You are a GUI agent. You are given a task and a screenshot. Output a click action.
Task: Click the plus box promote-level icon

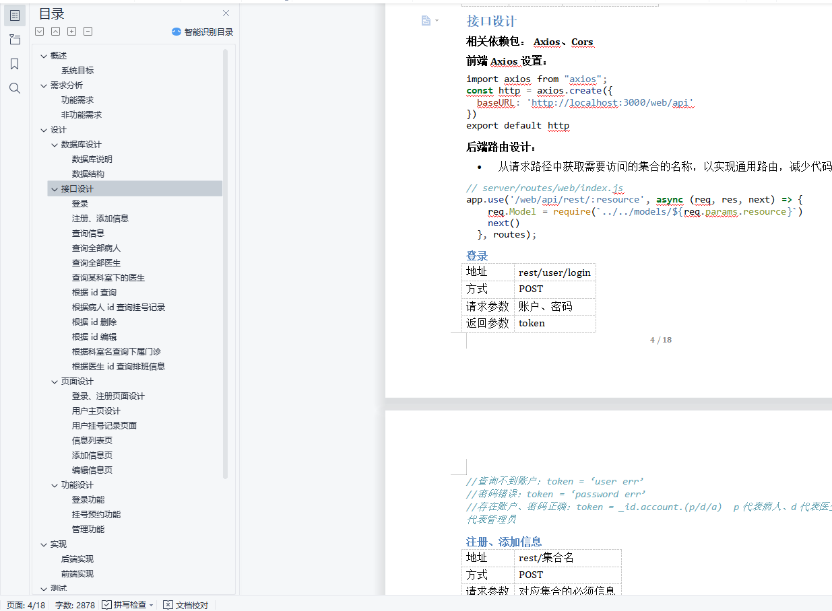(71, 31)
